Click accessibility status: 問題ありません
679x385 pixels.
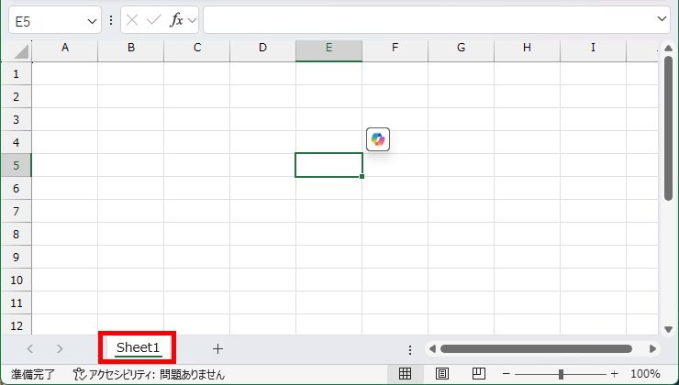(x=149, y=374)
